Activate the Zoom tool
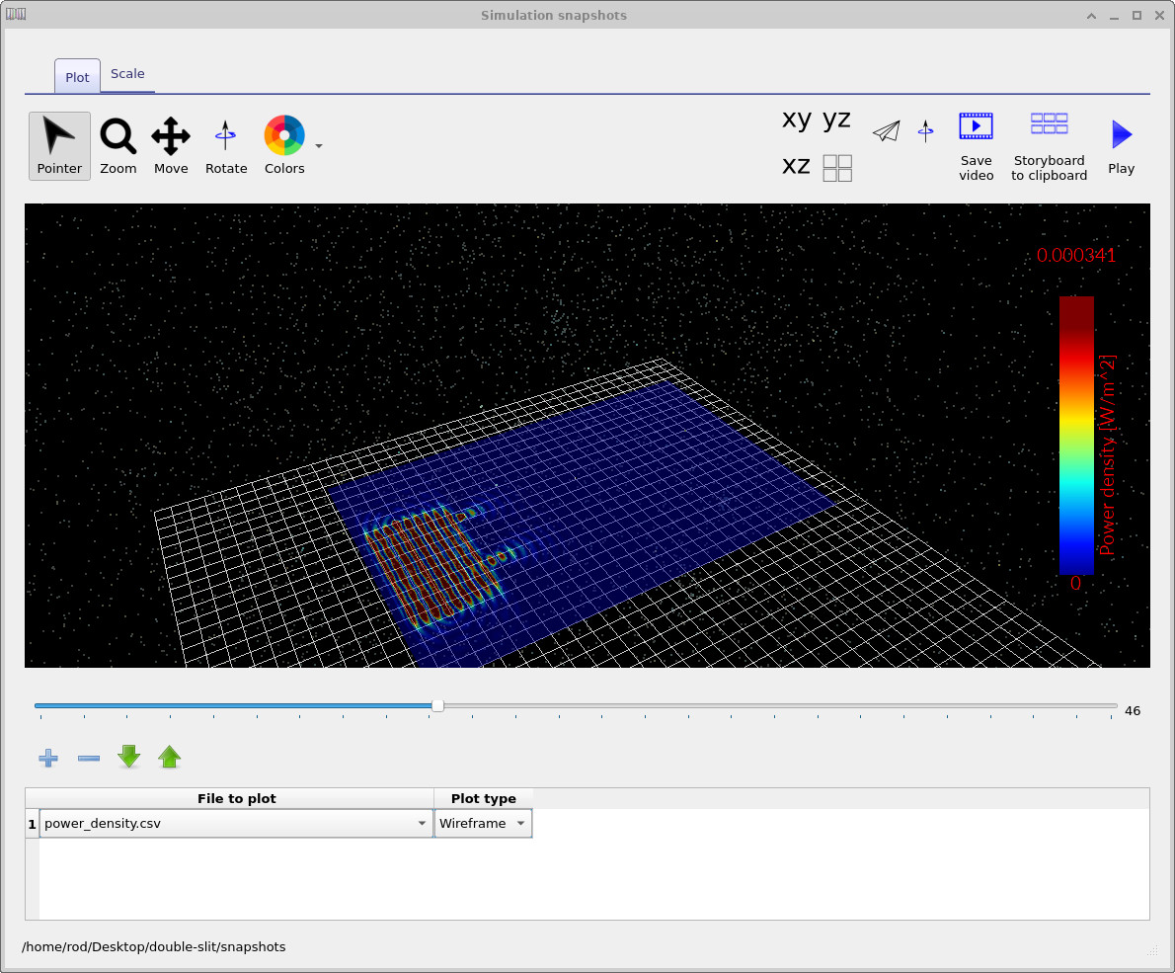The width and height of the screenshot is (1175, 973). [117, 145]
